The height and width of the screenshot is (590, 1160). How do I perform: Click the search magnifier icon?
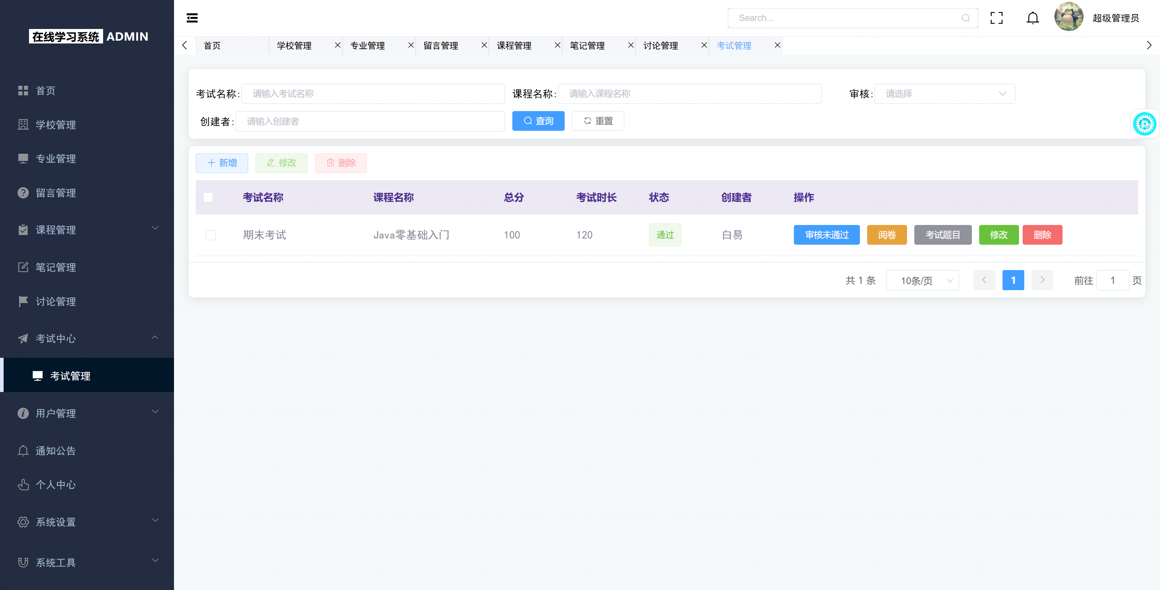965,18
